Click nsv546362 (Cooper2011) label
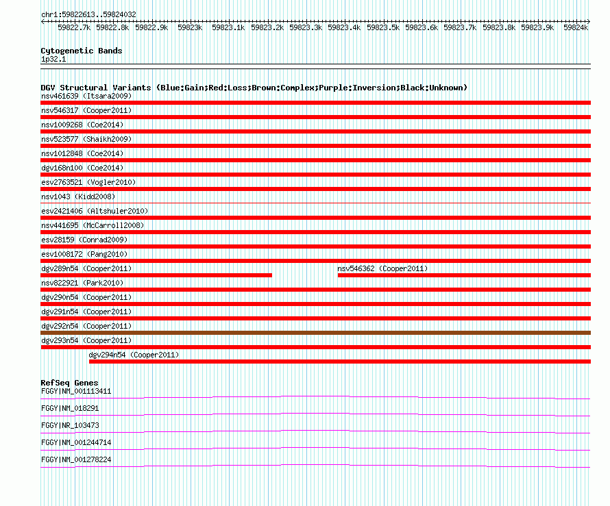Image resolution: width=610 pixels, height=506 pixels. click(x=382, y=268)
